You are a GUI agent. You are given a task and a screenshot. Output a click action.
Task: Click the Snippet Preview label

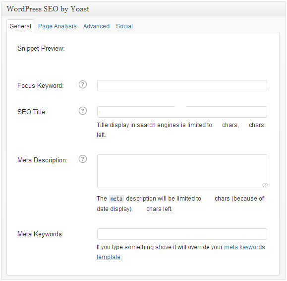(41, 48)
